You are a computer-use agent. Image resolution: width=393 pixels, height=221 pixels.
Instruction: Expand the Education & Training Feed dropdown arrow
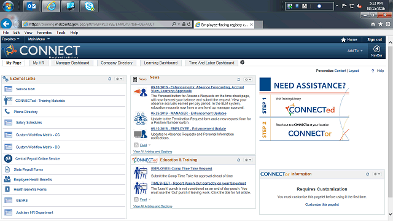point(150,200)
